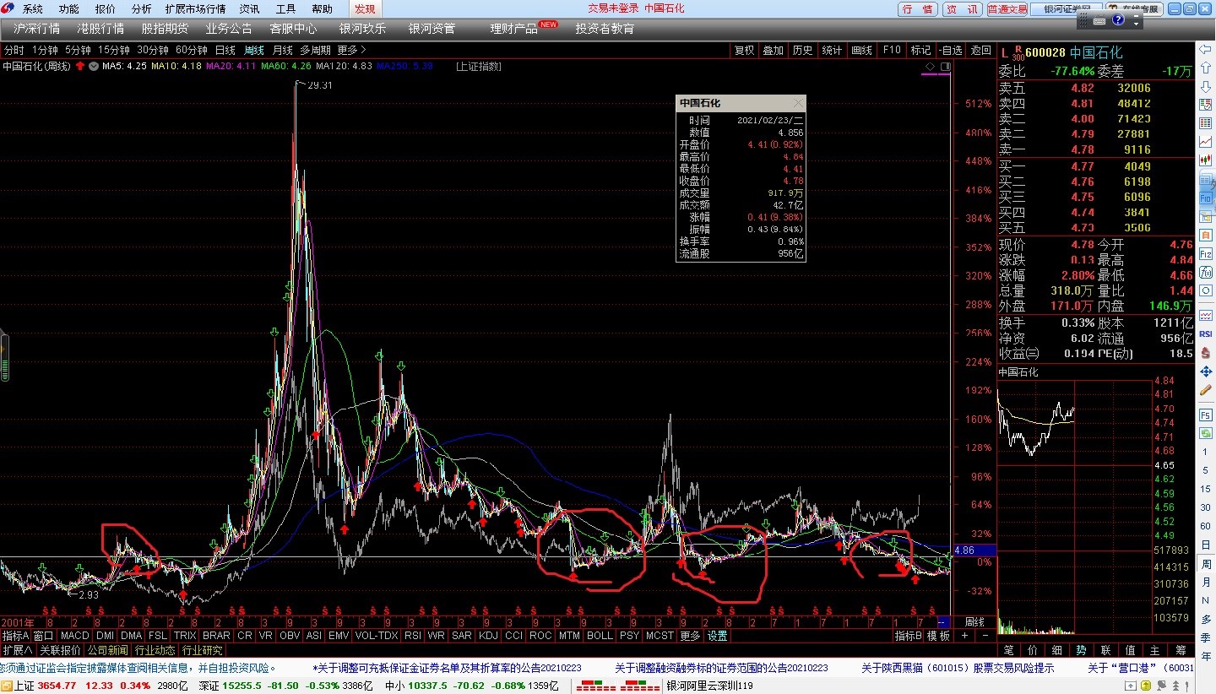Click the minus zoom button below chart
The height and width of the screenshot is (694, 1216).
(985, 636)
